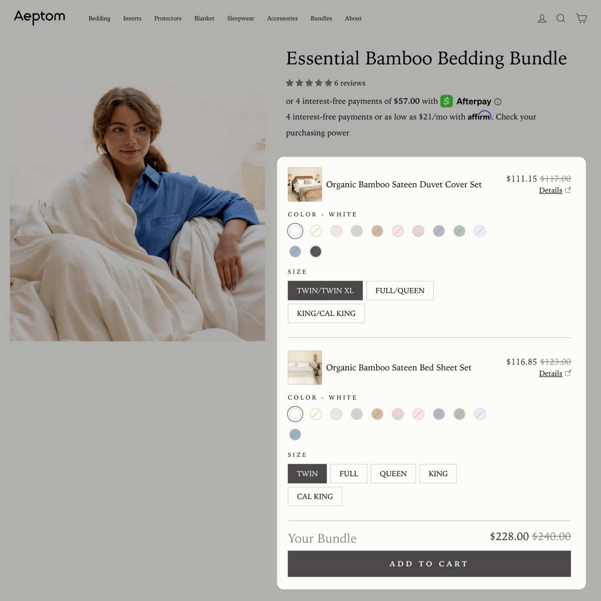Select CAL KING bed sheet size
The image size is (601, 601).
315,497
